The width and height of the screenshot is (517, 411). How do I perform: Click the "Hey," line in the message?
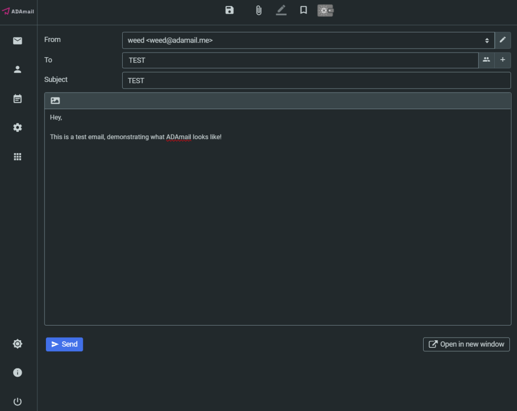(x=56, y=117)
